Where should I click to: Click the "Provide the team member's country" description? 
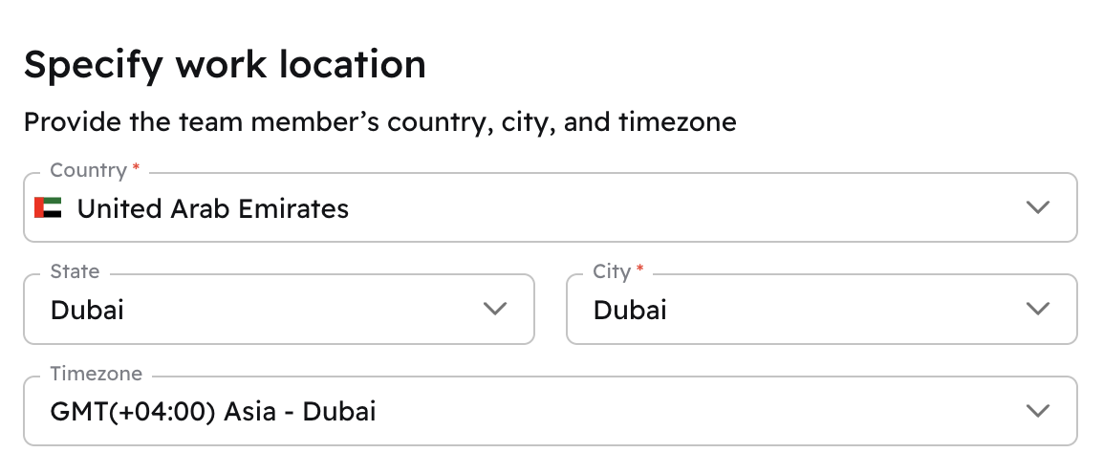tap(379, 122)
